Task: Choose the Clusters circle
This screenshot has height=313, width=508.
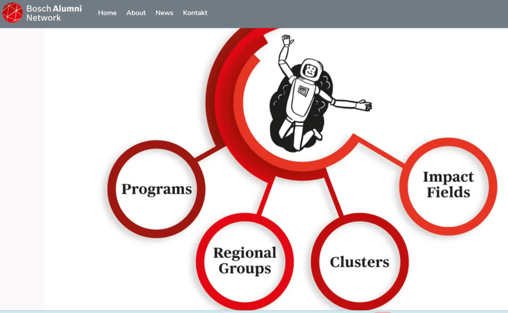Action: tap(359, 262)
